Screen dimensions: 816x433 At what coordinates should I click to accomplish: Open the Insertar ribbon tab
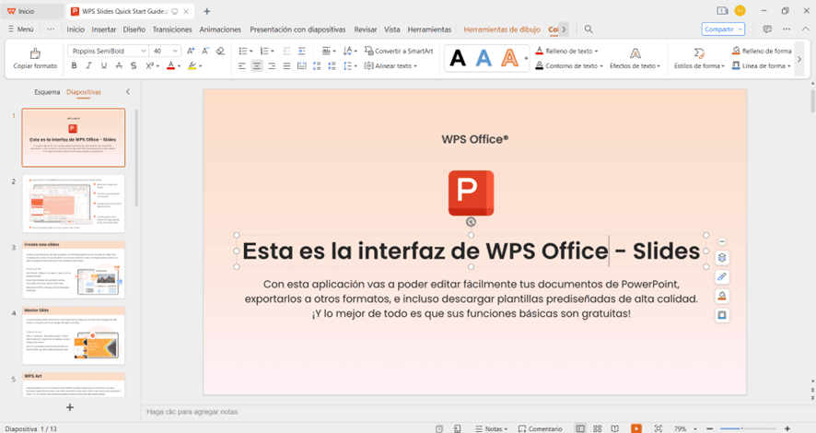tap(104, 29)
